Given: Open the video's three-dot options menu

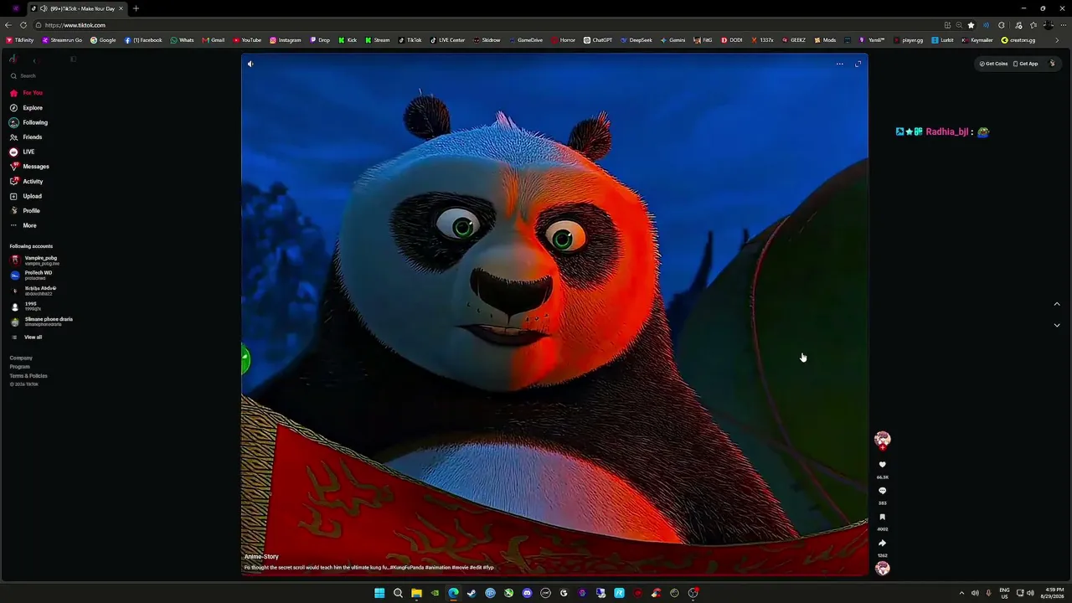Looking at the screenshot, I should [x=839, y=64].
